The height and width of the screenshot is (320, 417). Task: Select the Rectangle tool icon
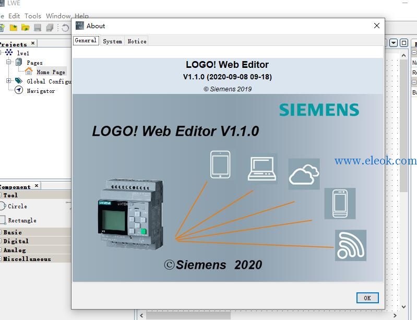point(3,220)
